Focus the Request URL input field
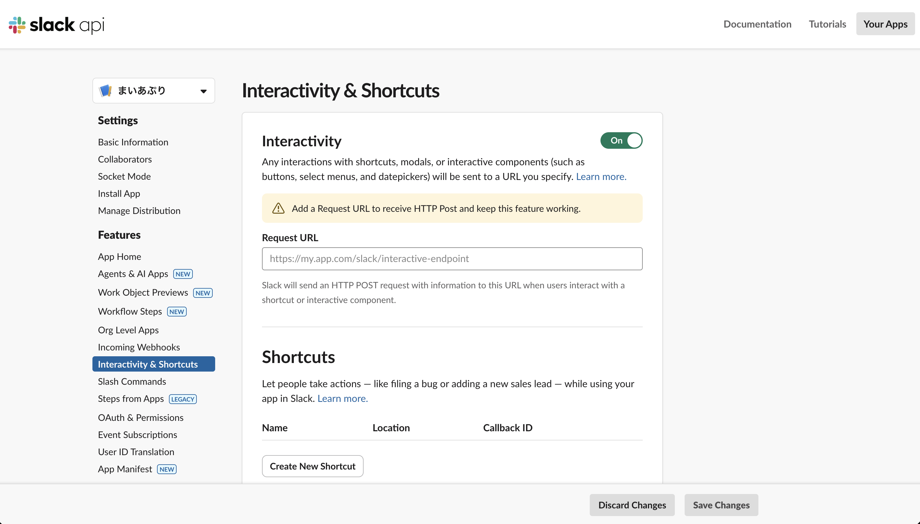Viewport: 920px width, 524px height. (451, 258)
